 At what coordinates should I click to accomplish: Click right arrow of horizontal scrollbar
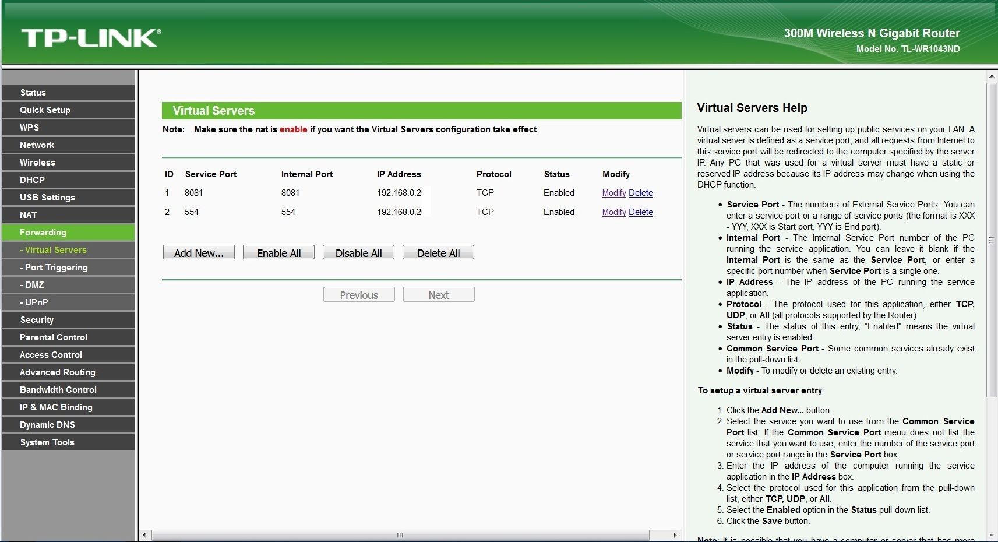coord(675,535)
